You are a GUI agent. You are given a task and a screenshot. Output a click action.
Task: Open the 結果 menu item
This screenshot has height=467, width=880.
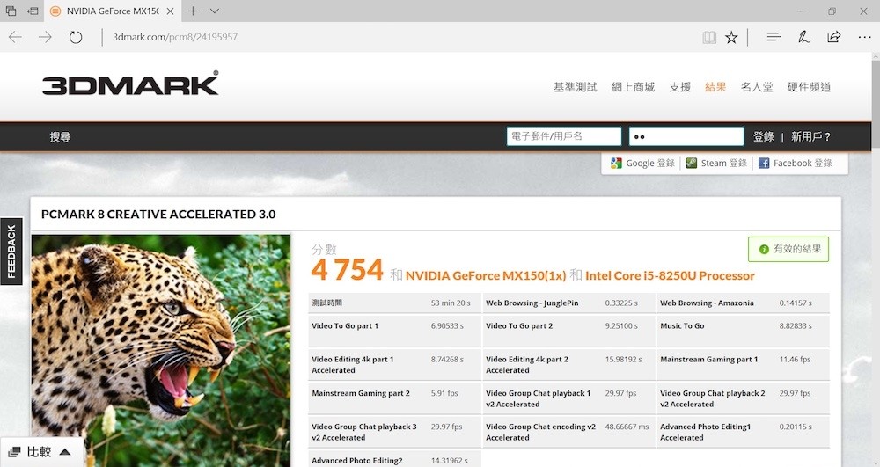[x=715, y=87]
